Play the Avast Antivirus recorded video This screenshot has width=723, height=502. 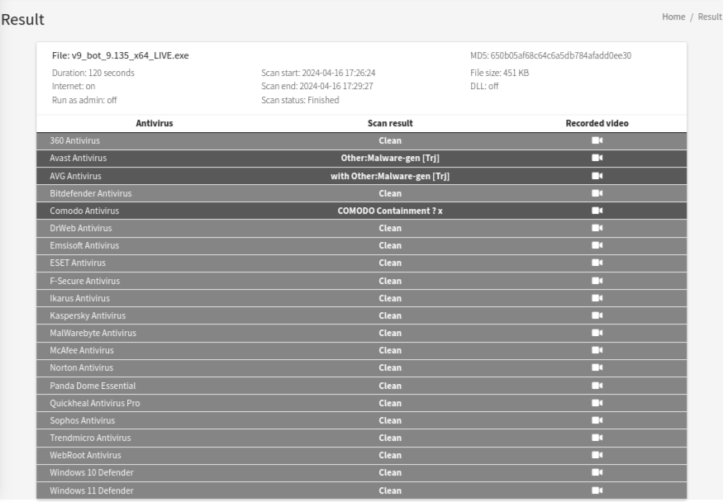[597, 158]
